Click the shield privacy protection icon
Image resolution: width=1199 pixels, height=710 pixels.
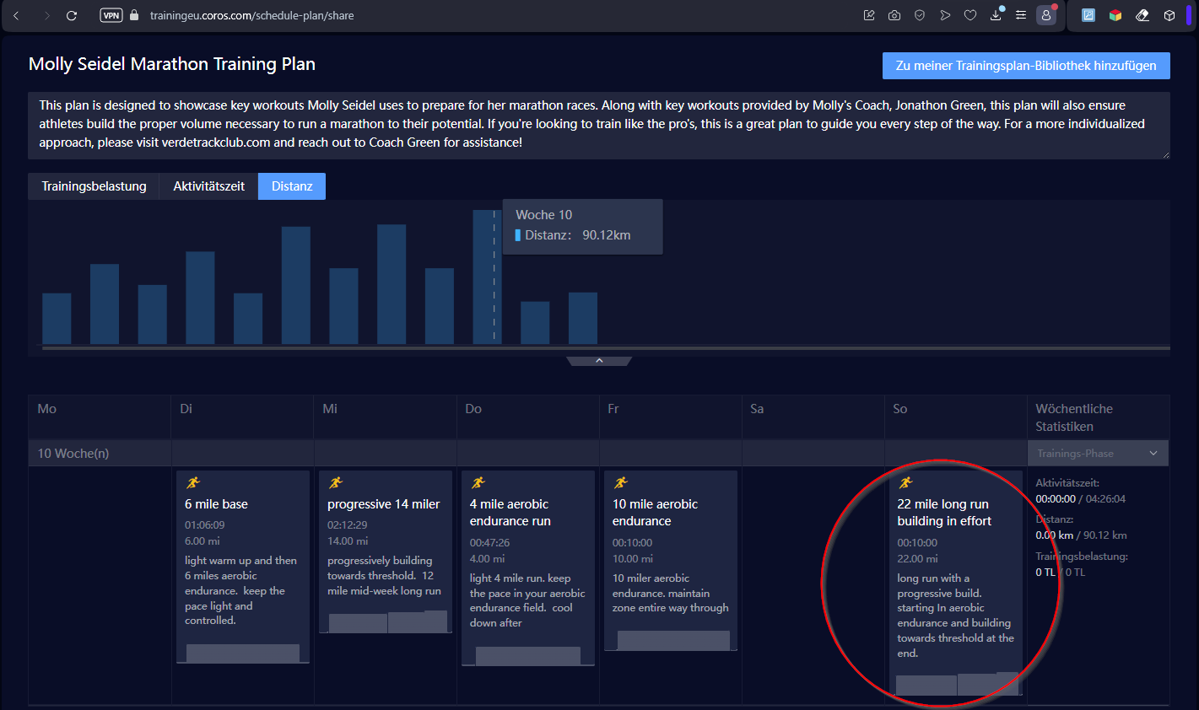920,15
